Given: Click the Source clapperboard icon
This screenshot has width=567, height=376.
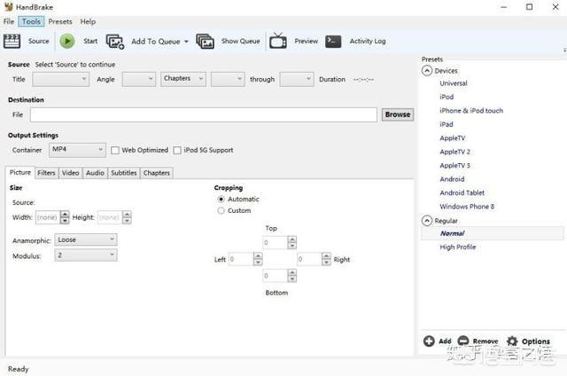Looking at the screenshot, I should point(12,41).
